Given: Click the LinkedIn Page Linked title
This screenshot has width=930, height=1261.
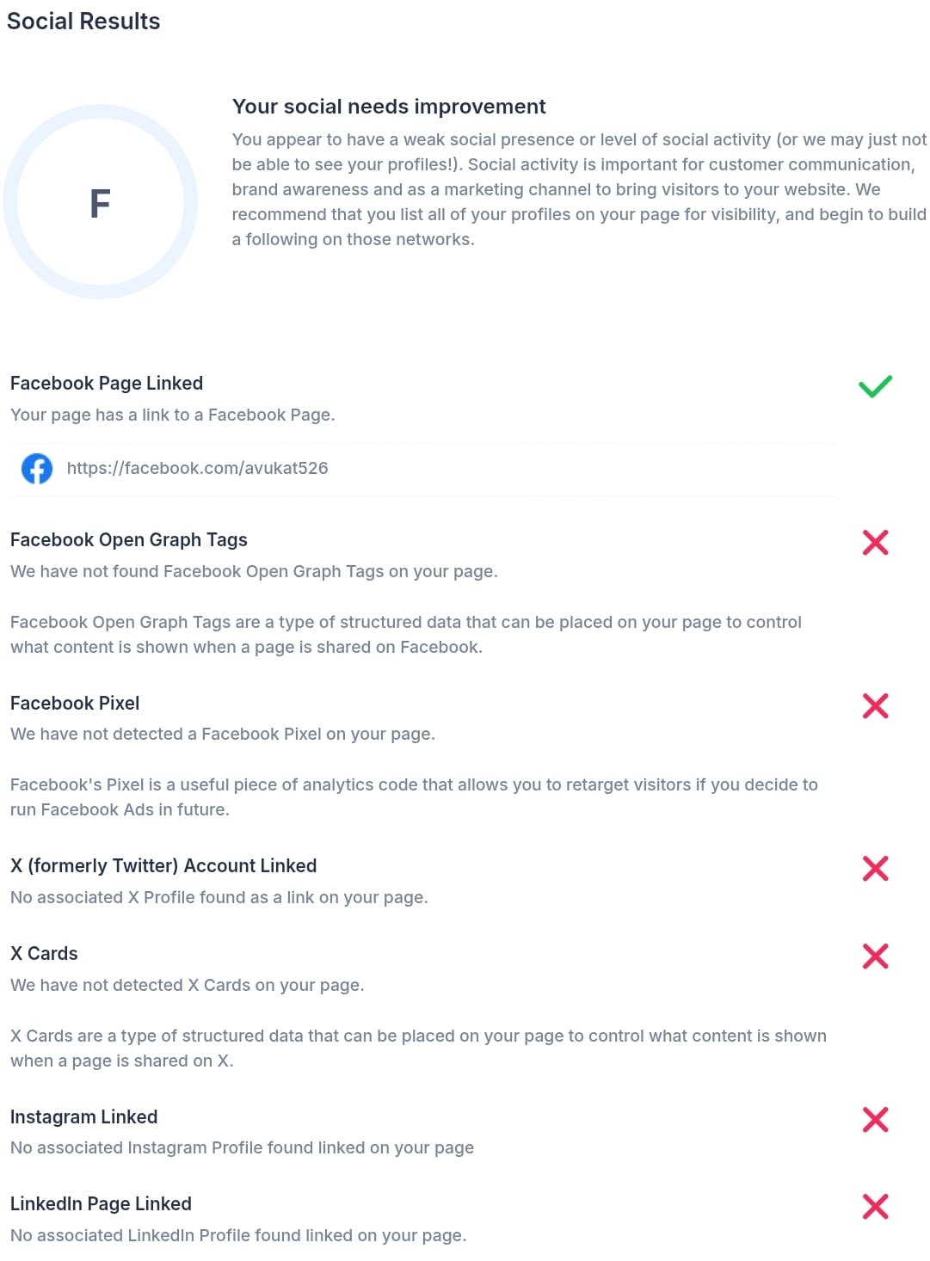Looking at the screenshot, I should [101, 1204].
